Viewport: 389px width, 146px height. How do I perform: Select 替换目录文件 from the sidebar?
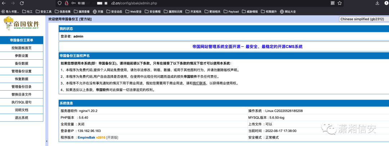pyautogui.click(x=22, y=95)
